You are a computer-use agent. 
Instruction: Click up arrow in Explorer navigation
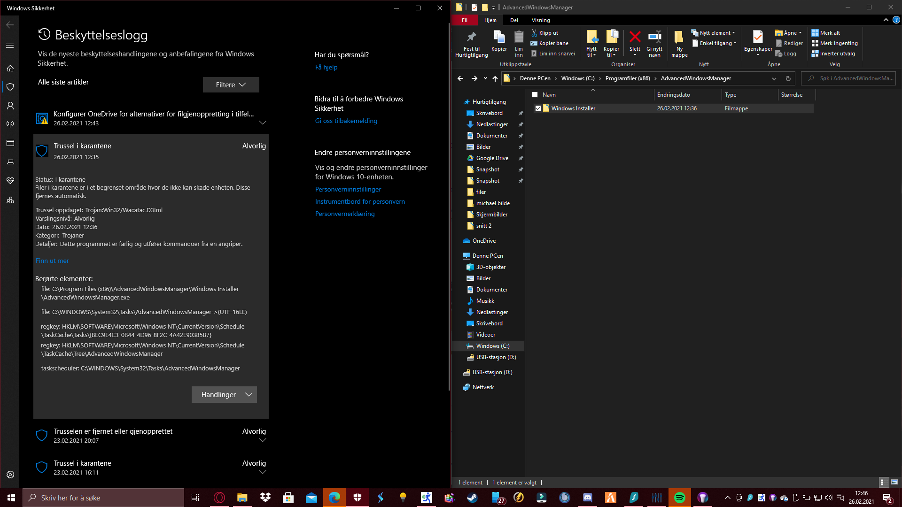click(x=495, y=78)
